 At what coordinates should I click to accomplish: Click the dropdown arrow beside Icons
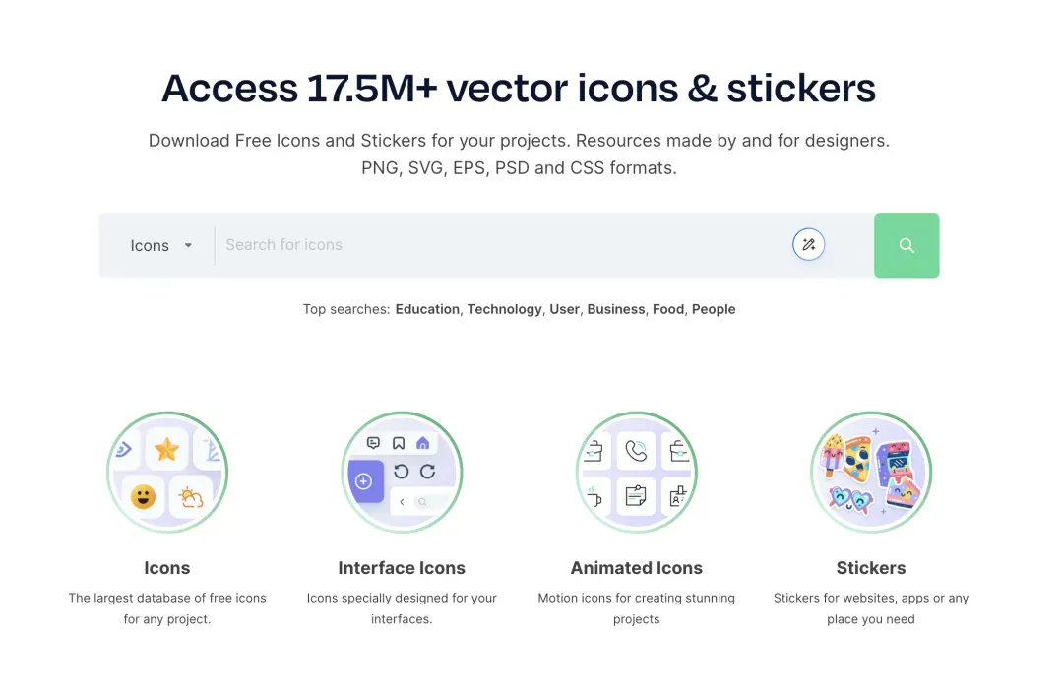tap(188, 245)
